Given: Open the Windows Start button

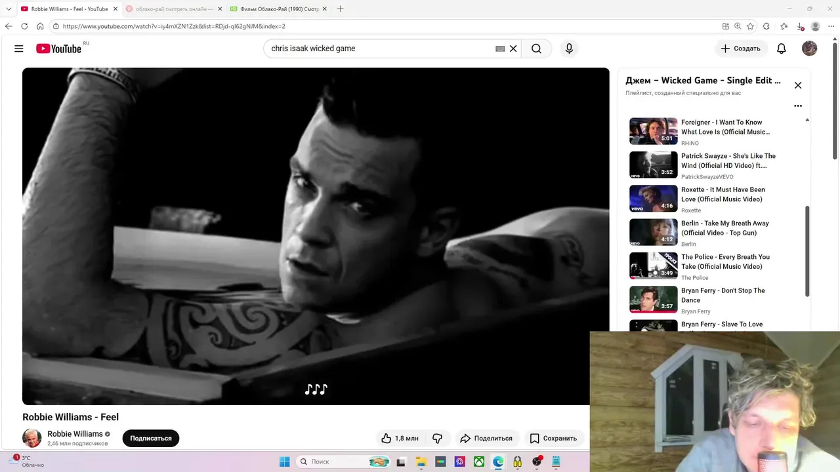Looking at the screenshot, I should coord(284,462).
